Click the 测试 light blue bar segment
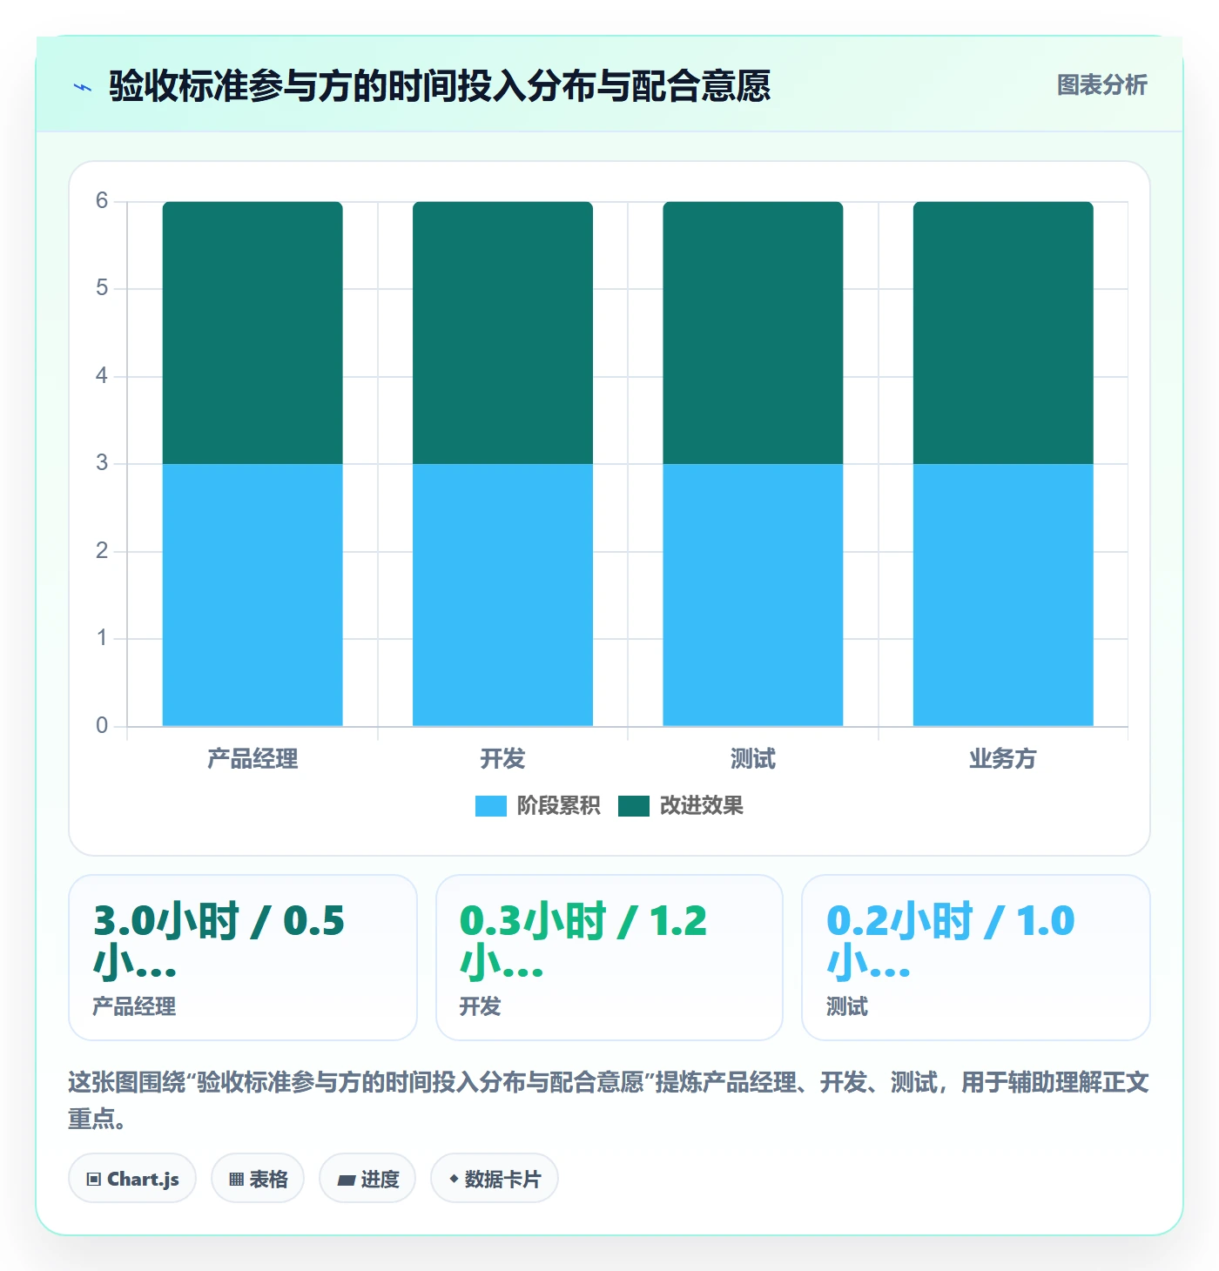Screen dimensions: 1219x1271 point(753,595)
